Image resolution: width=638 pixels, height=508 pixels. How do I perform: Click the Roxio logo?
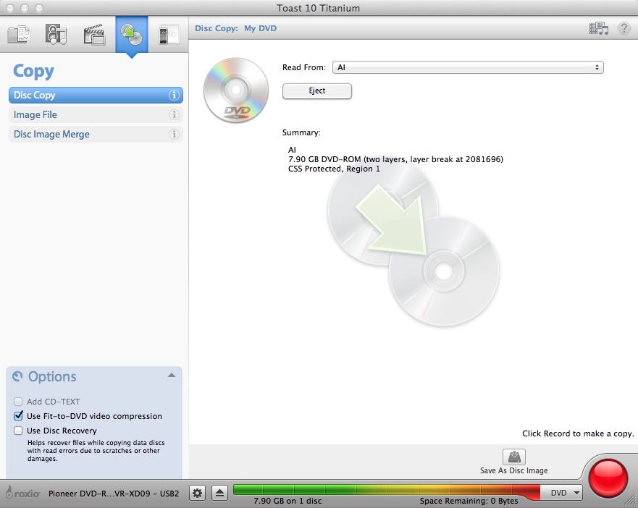click(x=22, y=493)
